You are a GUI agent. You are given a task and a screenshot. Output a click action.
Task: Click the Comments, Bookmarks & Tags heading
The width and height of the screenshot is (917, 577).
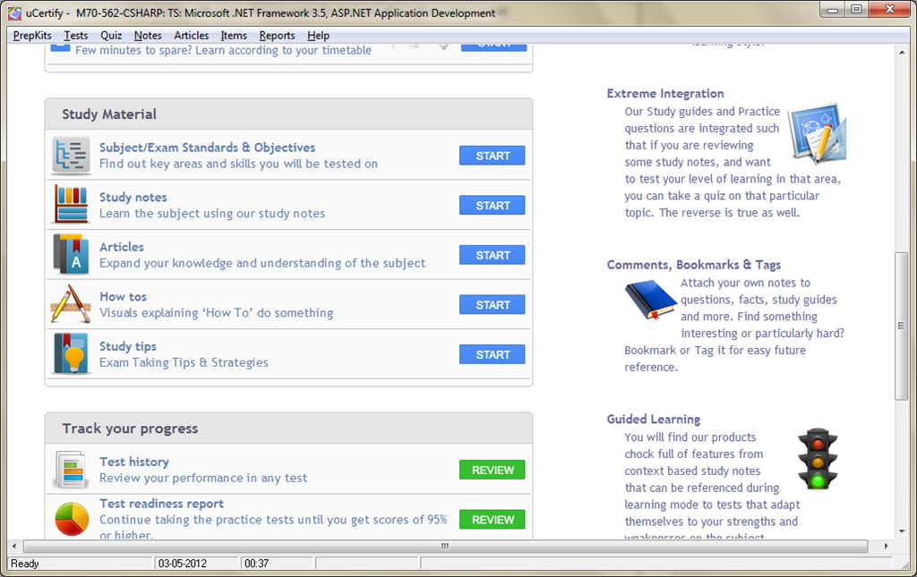[694, 265]
